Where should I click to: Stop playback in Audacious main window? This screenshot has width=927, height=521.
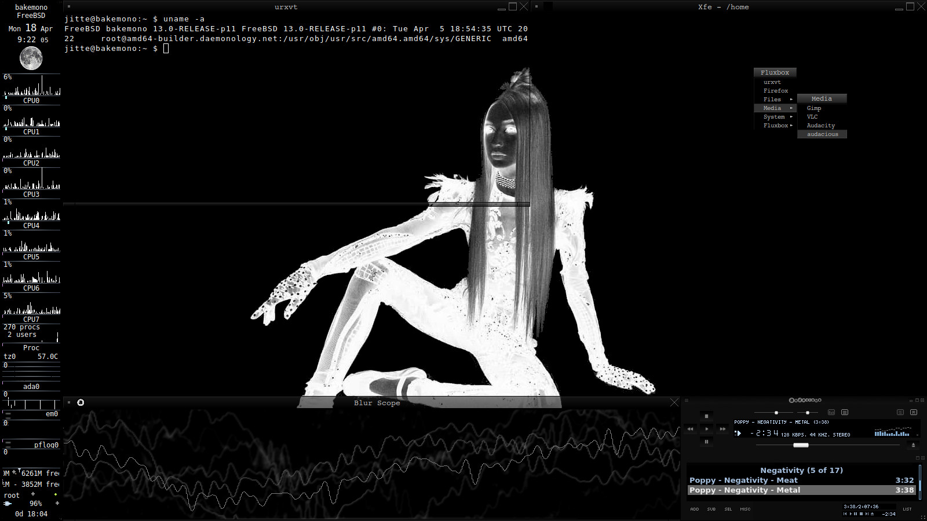pos(706,416)
